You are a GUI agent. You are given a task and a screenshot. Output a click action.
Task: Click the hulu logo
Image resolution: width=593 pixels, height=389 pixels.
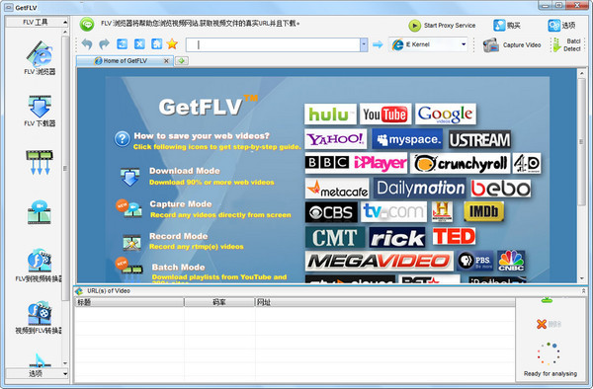pyautogui.click(x=330, y=115)
